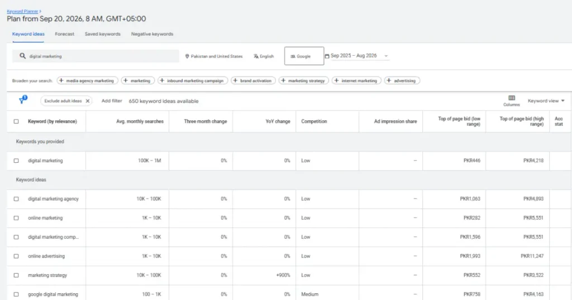Image resolution: width=572 pixels, height=300 pixels.
Task: Click '650 keyword ideas available' text
Action: pyautogui.click(x=164, y=101)
